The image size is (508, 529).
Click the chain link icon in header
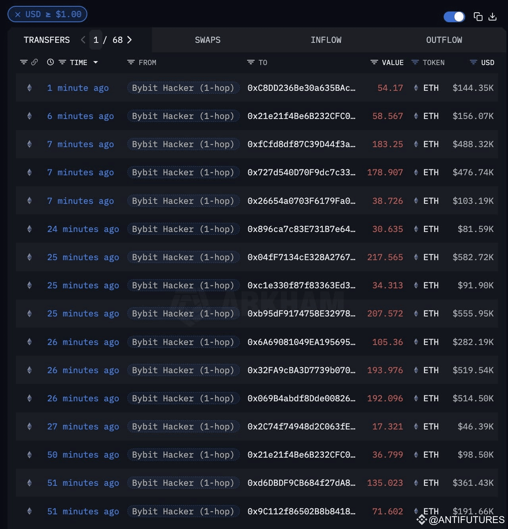pos(35,62)
